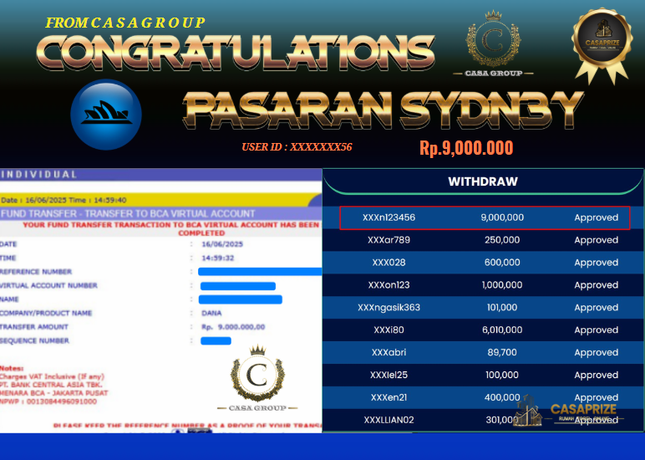
Task: Select the XXXngasik363 row
Action: click(x=483, y=308)
